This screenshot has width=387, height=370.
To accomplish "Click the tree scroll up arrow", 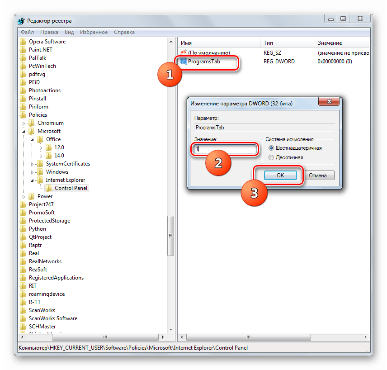I will point(171,42).
